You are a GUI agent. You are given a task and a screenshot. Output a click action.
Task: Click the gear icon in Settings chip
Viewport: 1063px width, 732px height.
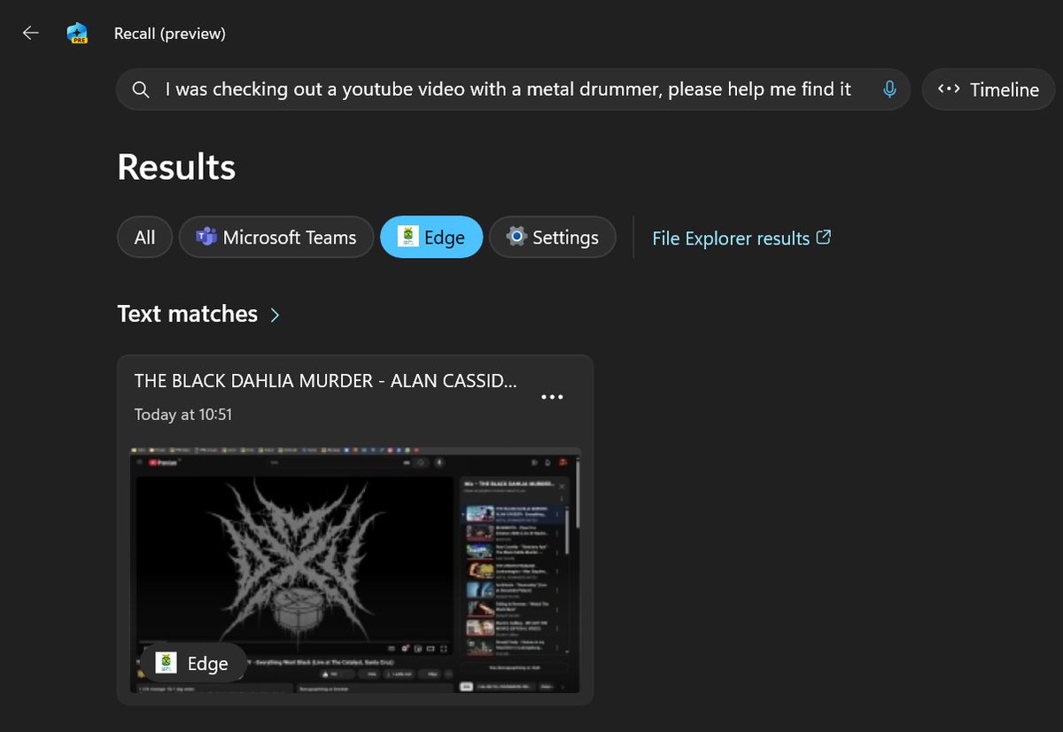point(516,237)
